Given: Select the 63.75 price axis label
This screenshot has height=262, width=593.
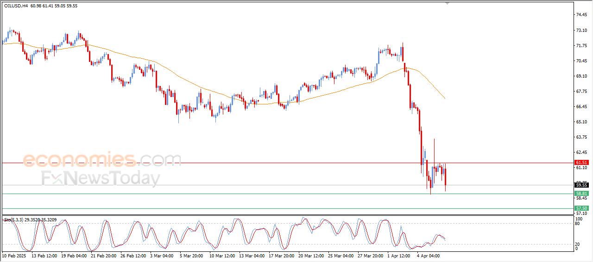Looking at the screenshot, I should (x=582, y=137).
